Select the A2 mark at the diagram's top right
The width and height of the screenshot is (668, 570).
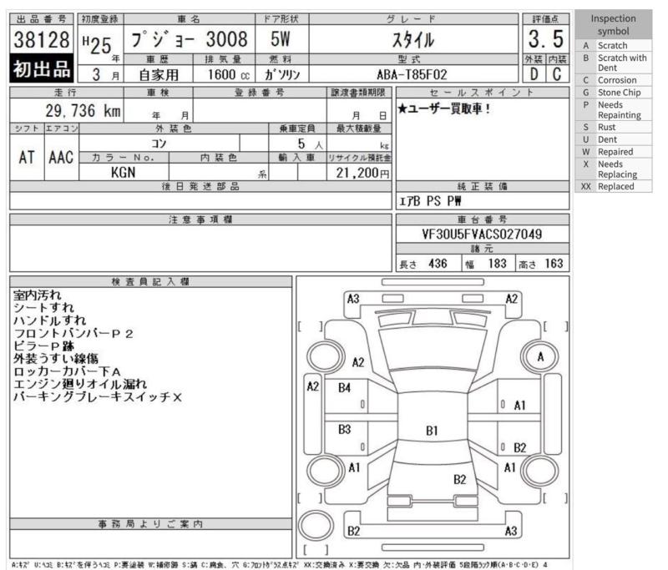click(x=511, y=299)
